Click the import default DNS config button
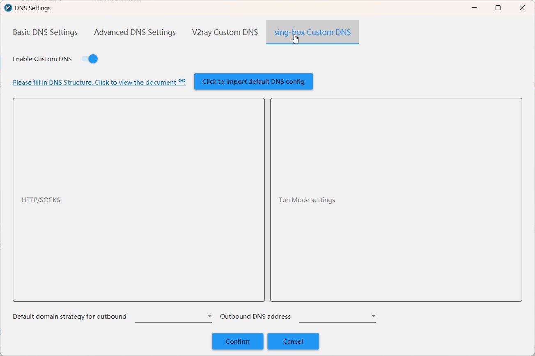The image size is (535, 356). (x=253, y=81)
